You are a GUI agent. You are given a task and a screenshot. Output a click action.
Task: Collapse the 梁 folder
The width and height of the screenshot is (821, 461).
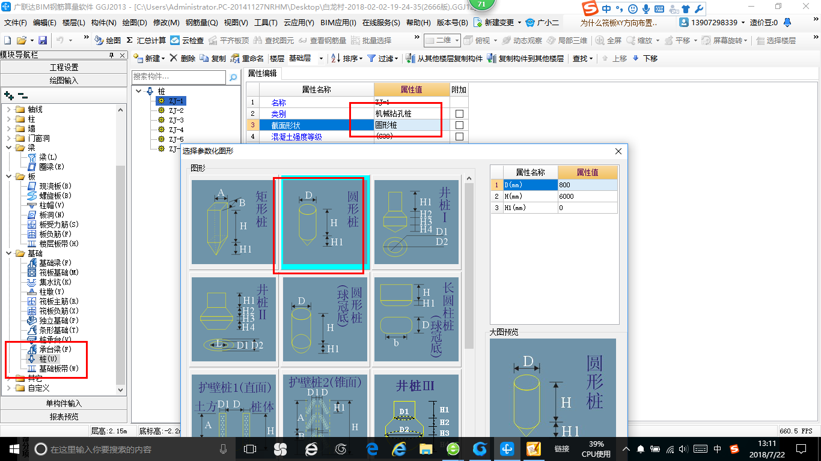8,148
